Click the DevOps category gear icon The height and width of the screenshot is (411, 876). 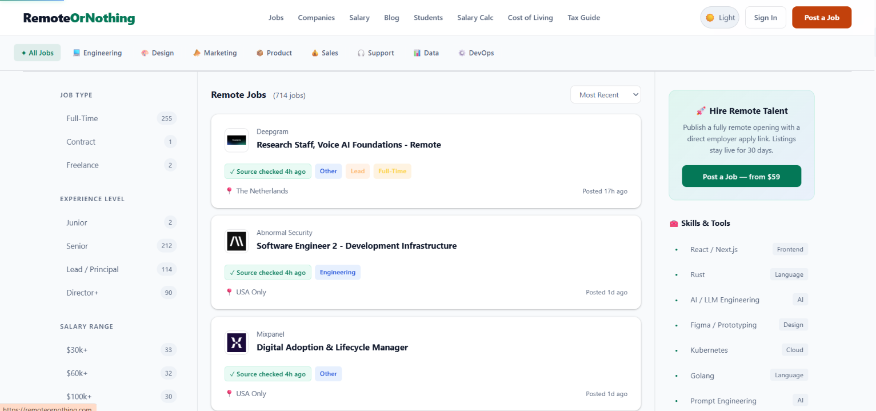click(x=462, y=53)
